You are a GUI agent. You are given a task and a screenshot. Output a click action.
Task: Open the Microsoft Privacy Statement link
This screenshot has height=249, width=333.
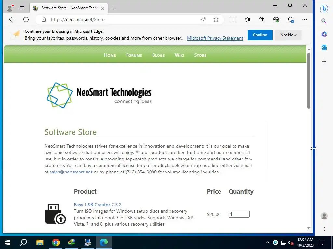(x=215, y=38)
